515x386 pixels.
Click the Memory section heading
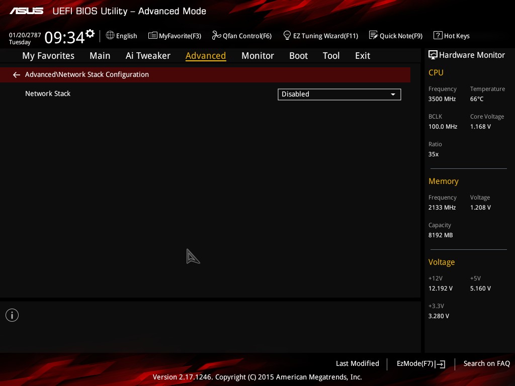(444, 181)
